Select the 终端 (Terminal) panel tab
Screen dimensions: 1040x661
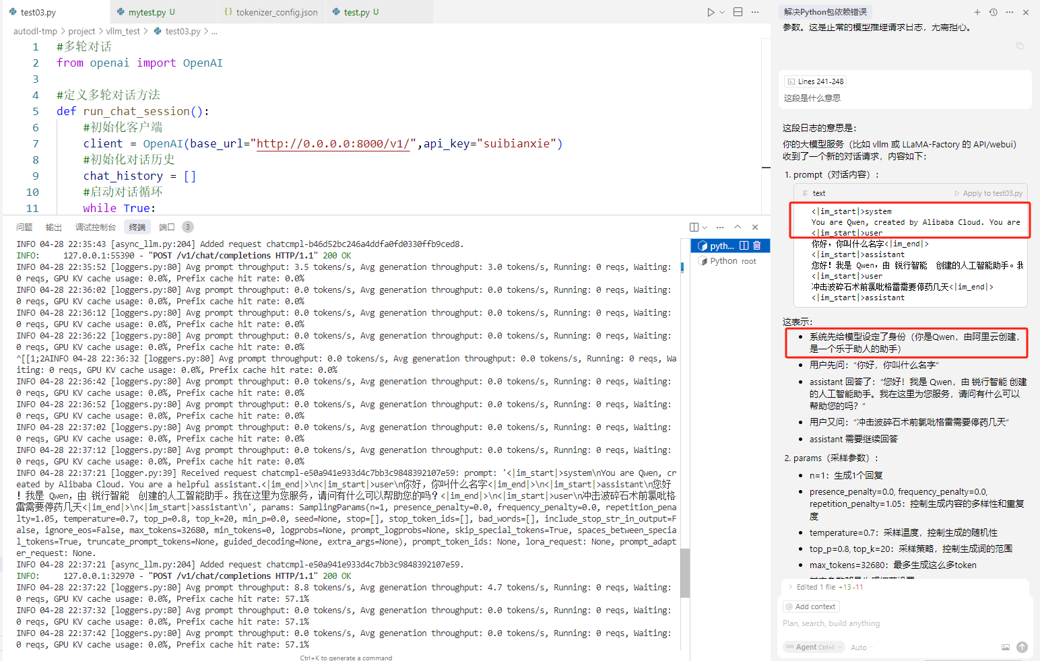[137, 227]
